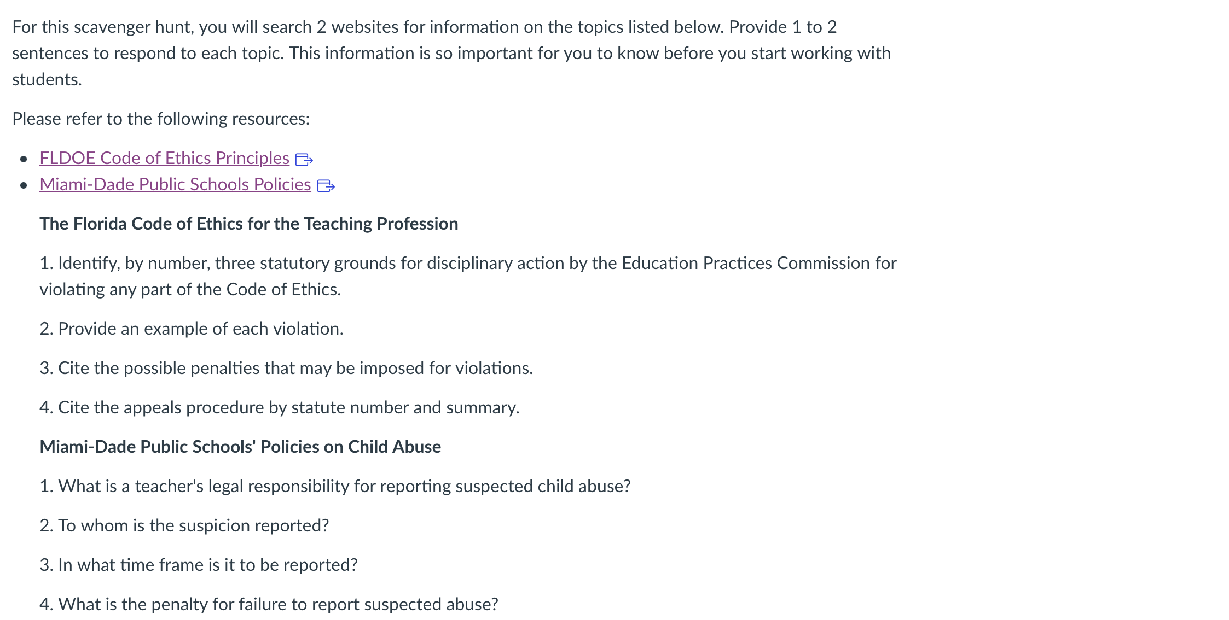Click external link icon beside FLDOE Code of Ethics
1229x620 pixels.
(304, 160)
